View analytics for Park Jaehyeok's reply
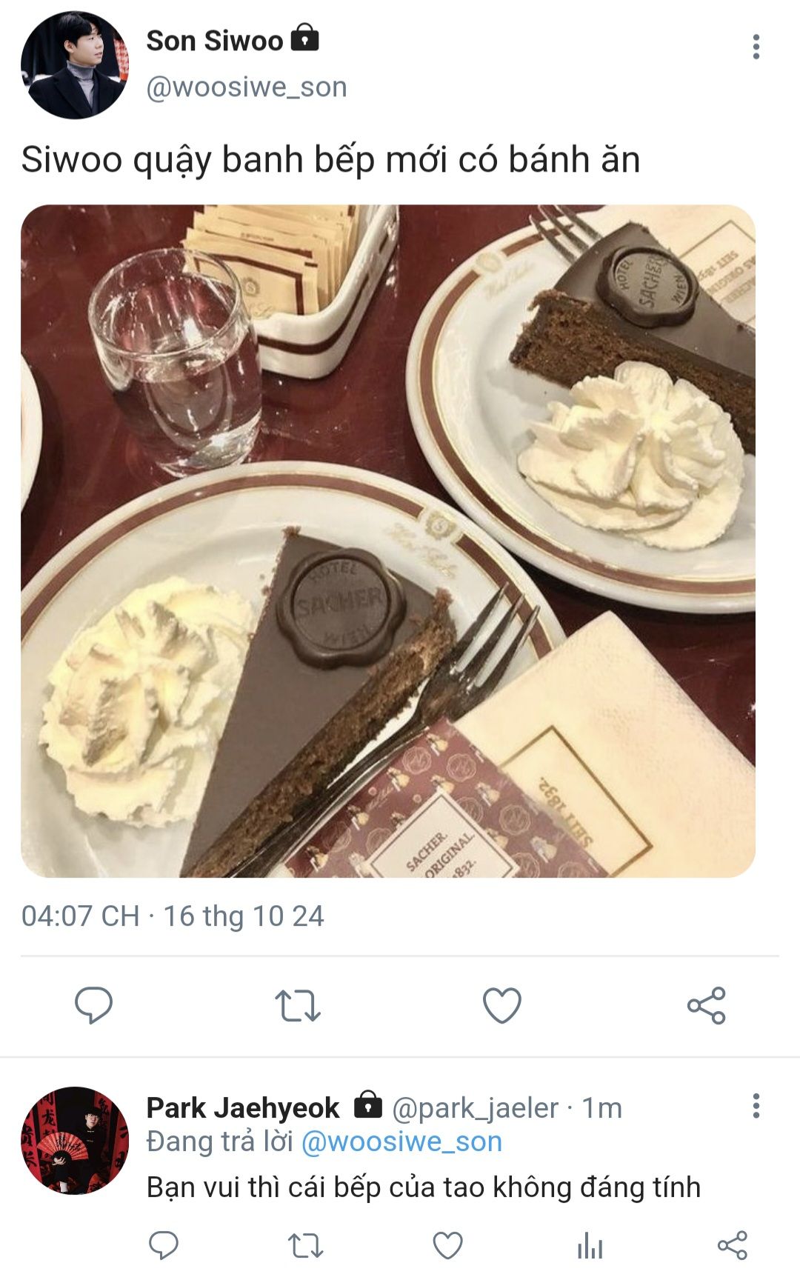 click(590, 1245)
